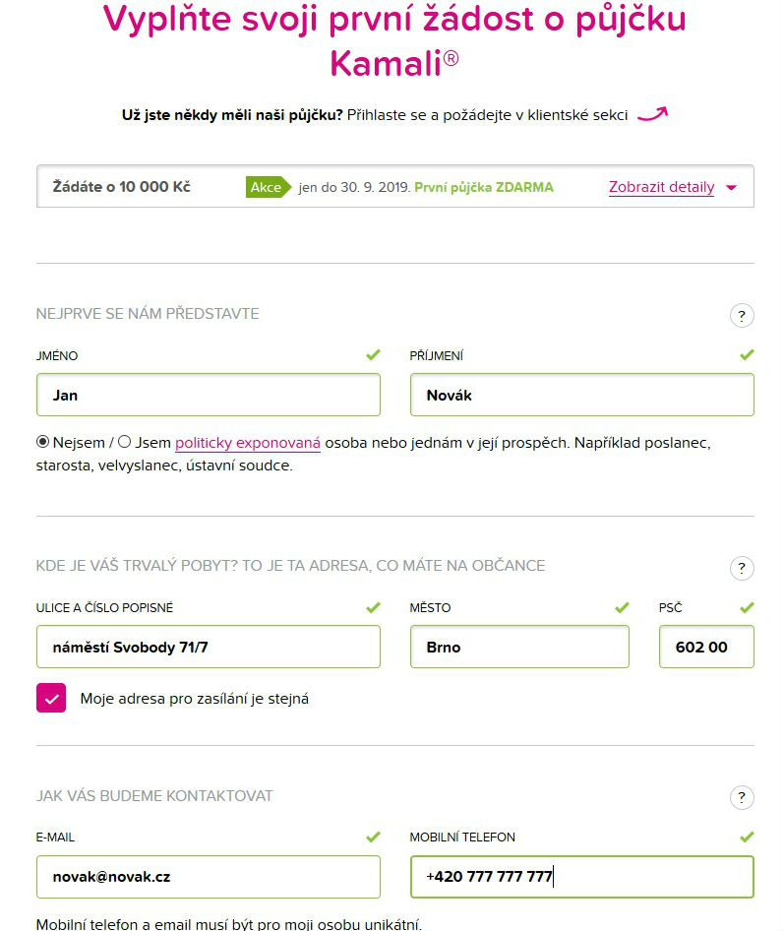The width and height of the screenshot is (783, 931).
Task: Click the Město field containing Brno
Action: pos(519,647)
